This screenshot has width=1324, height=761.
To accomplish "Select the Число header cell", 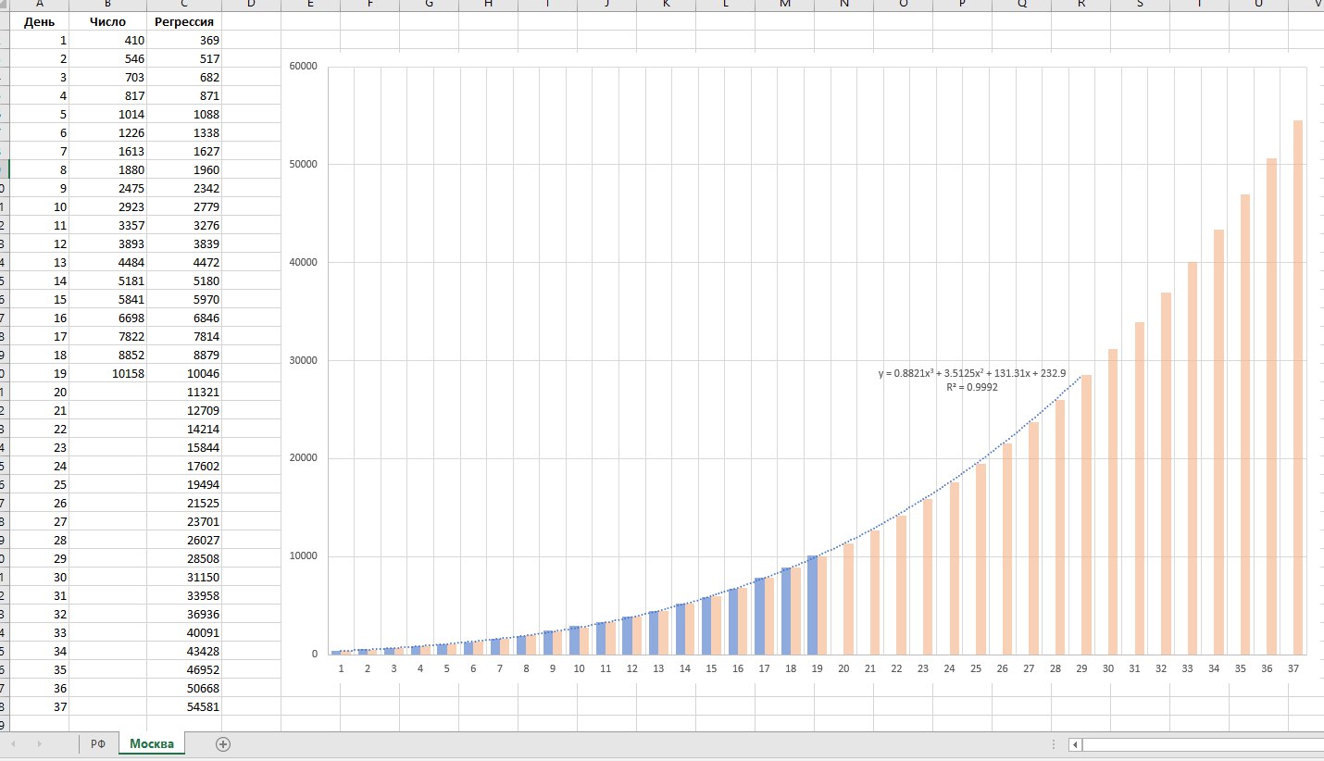I will (108, 21).
